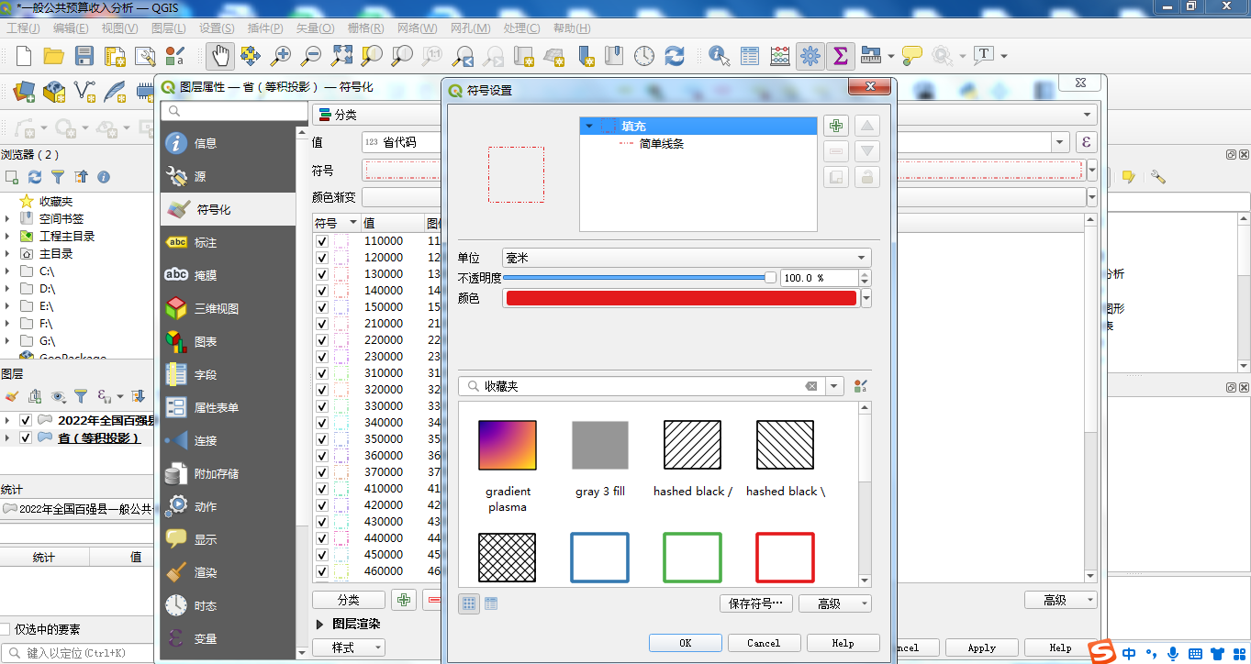The image size is (1251, 664).
Task: Select the Identify Features tool
Action: [719, 56]
